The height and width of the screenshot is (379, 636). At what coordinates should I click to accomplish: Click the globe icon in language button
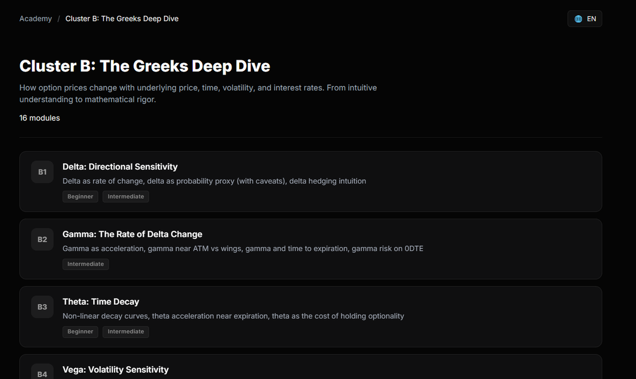(x=578, y=19)
